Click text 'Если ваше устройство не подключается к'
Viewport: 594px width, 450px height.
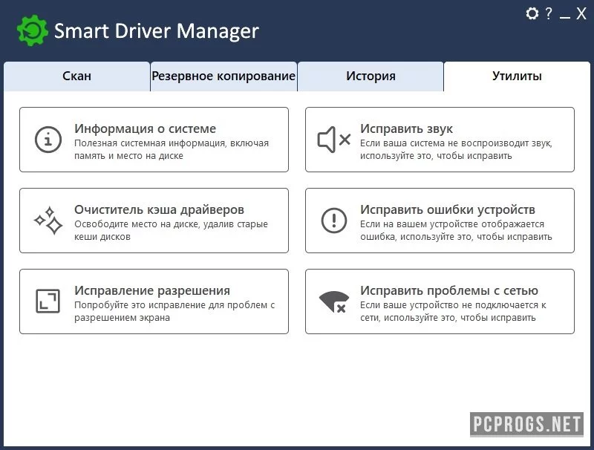pos(453,305)
